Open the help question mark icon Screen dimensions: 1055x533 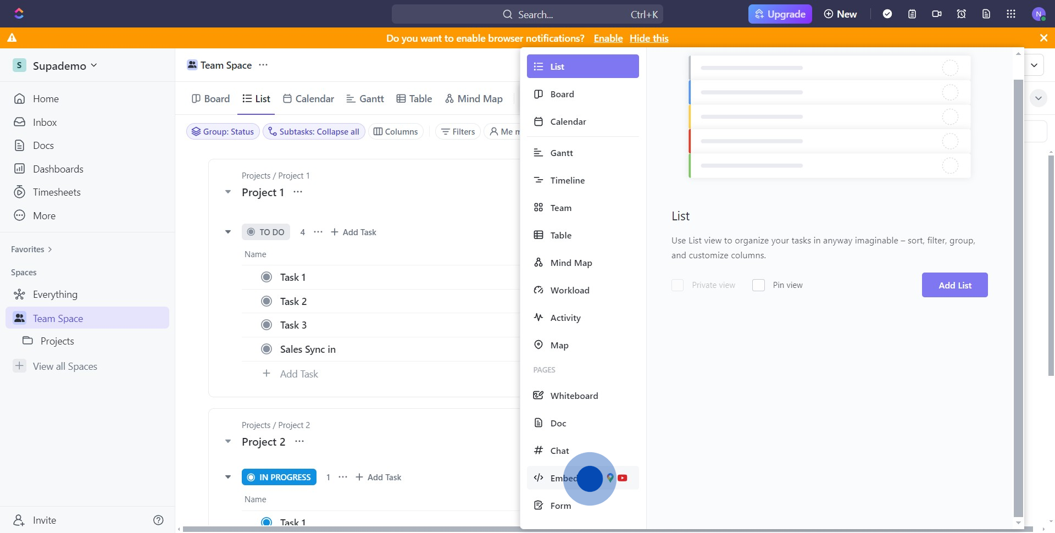pos(158,520)
